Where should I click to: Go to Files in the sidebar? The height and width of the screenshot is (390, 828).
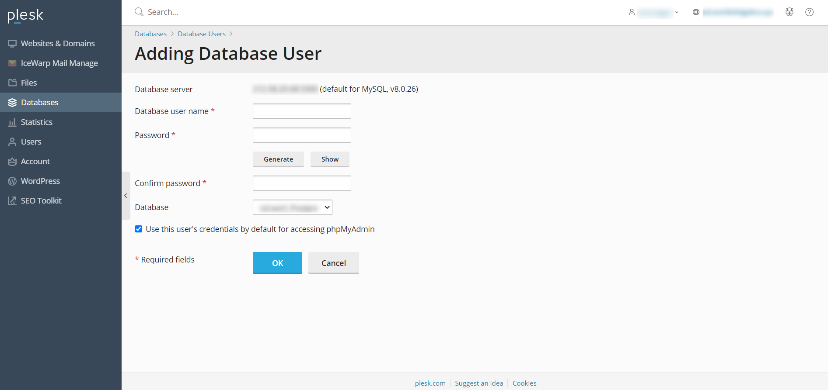[29, 83]
